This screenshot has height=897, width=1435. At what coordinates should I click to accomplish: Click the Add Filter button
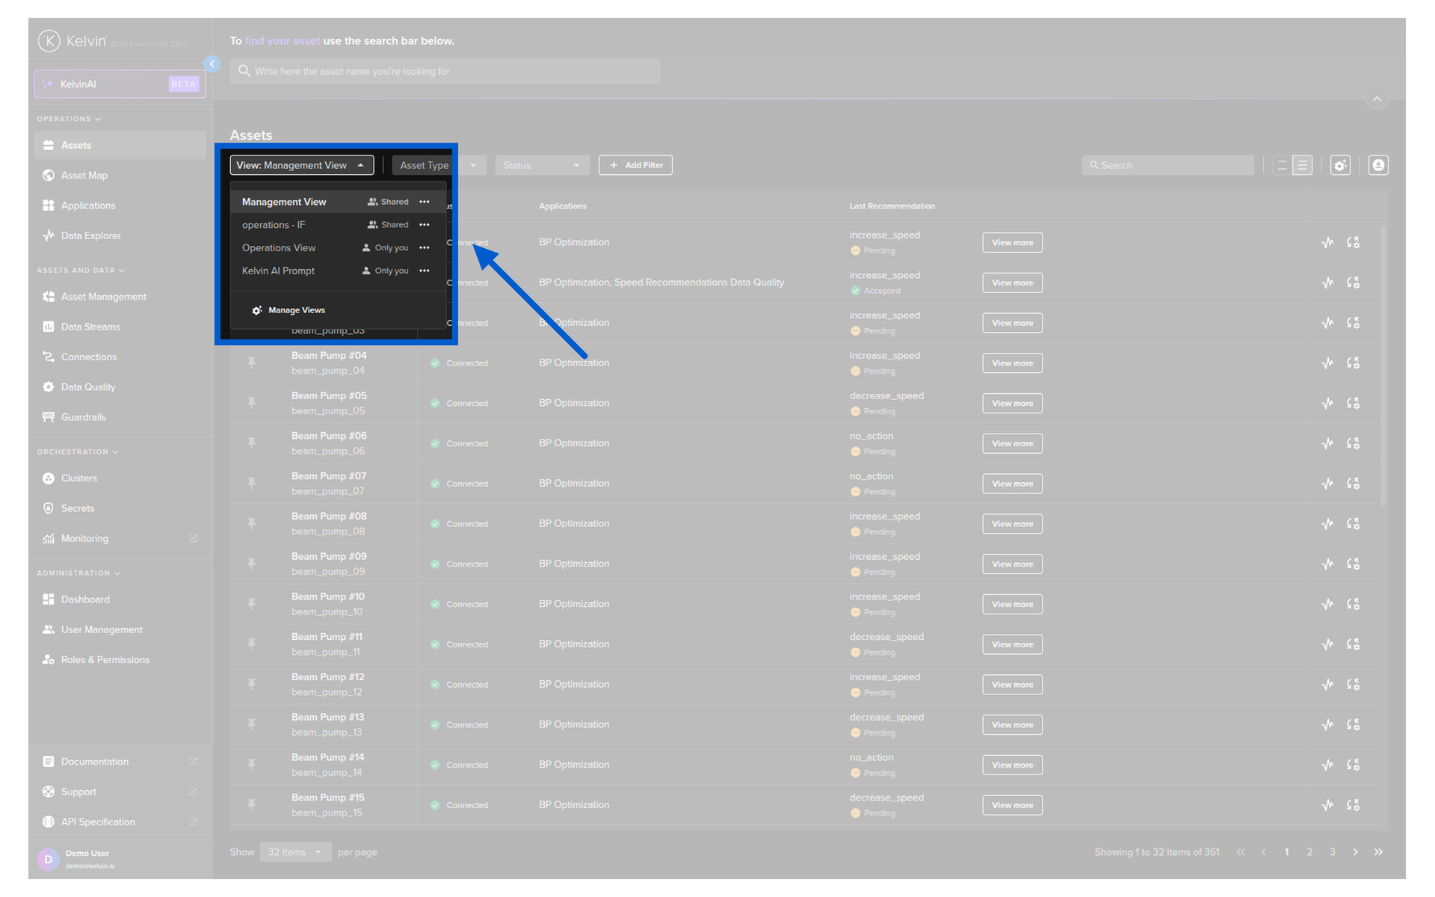pyautogui.click(x=635, y=165)
